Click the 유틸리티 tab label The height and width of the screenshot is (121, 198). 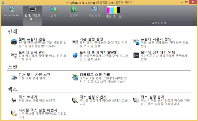coord(94,16)
